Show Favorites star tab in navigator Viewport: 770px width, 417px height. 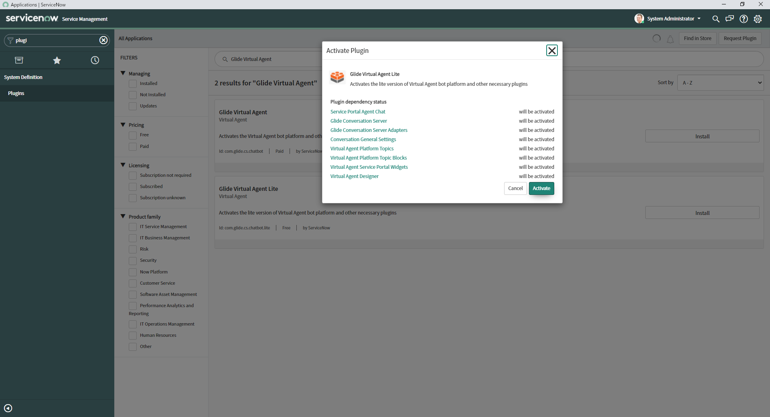tap(57, 60)
